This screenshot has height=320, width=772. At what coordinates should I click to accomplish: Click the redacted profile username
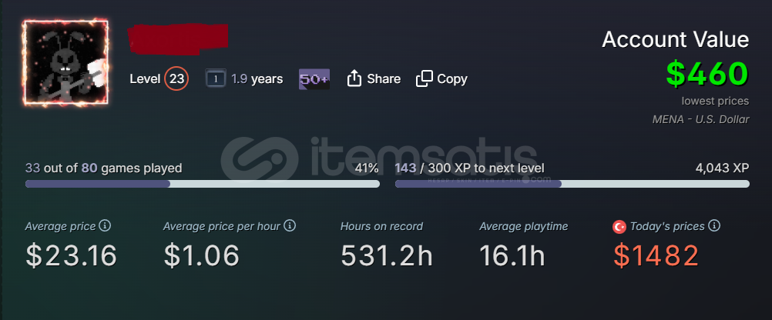(x=179, y=38)
